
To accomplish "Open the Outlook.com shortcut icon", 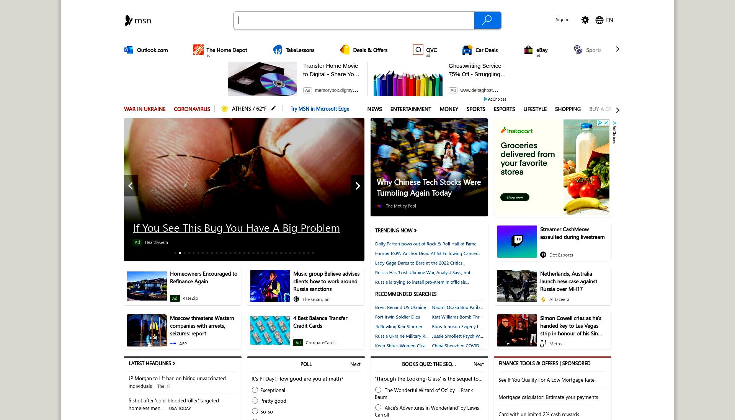I will tap(129, 50).
